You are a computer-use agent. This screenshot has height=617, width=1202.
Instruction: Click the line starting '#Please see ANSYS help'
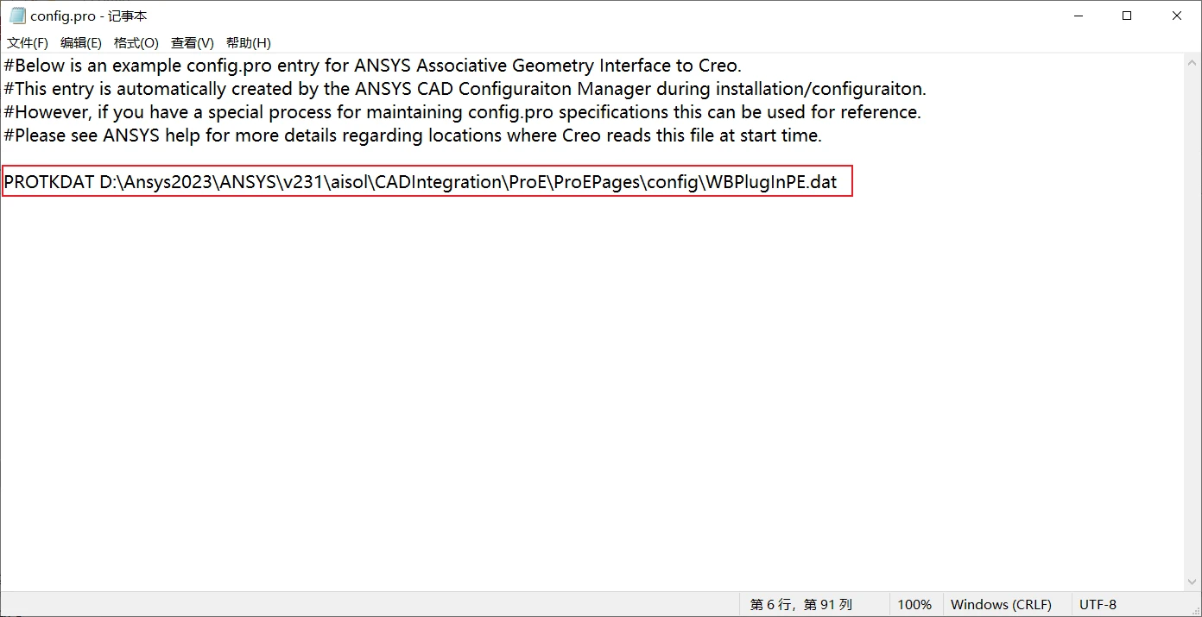(413, 135)
